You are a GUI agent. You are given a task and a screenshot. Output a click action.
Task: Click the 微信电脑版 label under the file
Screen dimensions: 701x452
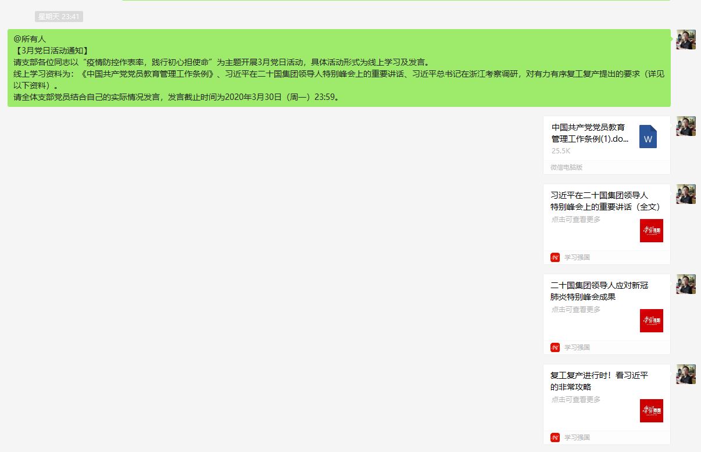[x=566, y=167]
